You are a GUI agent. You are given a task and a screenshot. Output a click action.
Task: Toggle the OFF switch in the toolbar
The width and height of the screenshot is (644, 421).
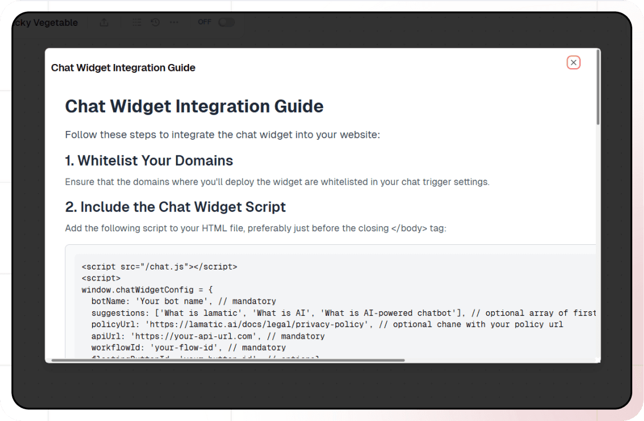226,22
